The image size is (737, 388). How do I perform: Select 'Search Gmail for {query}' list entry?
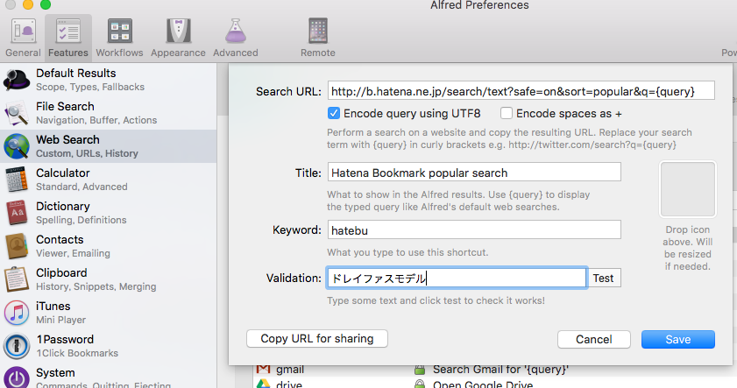pyautogui.click(x=500, y=370)
